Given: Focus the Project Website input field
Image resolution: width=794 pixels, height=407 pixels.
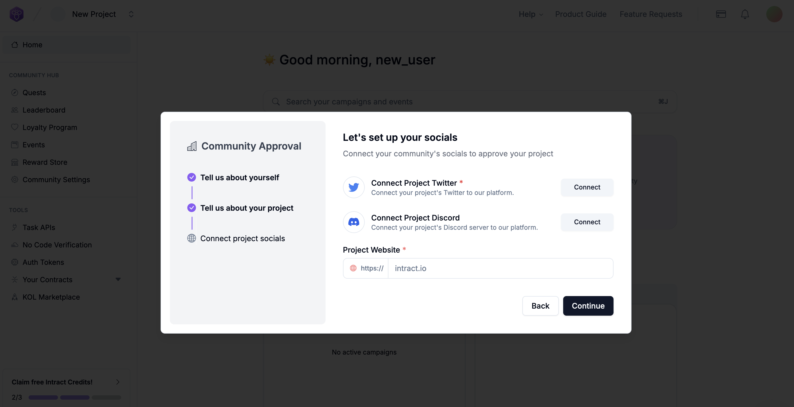Looking at the screenshot, I should (500, 268).
